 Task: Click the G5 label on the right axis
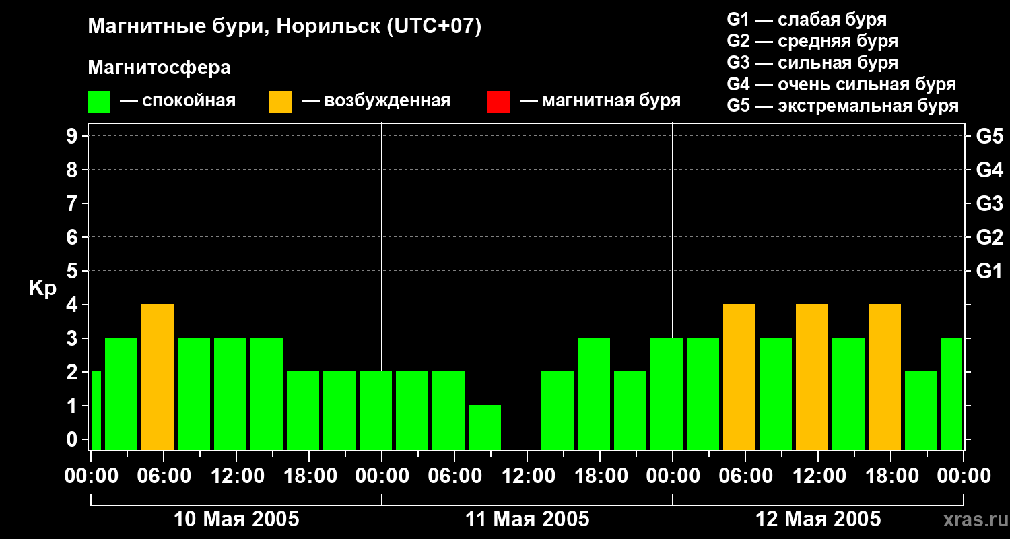tap(990, 137)
